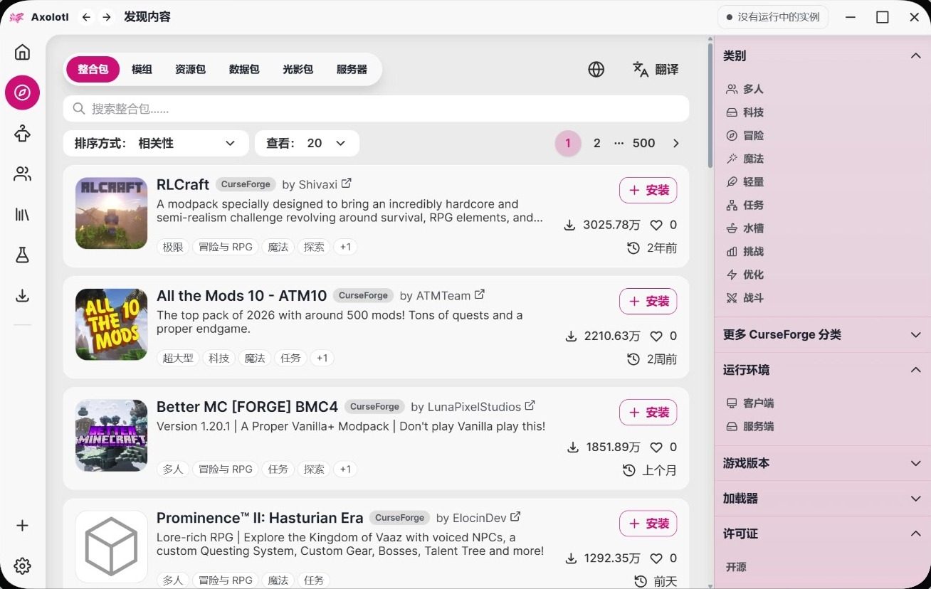Open settings via the gear icon
The height and width of the screenshot is (589, 931).
click(x=23, y=566)
